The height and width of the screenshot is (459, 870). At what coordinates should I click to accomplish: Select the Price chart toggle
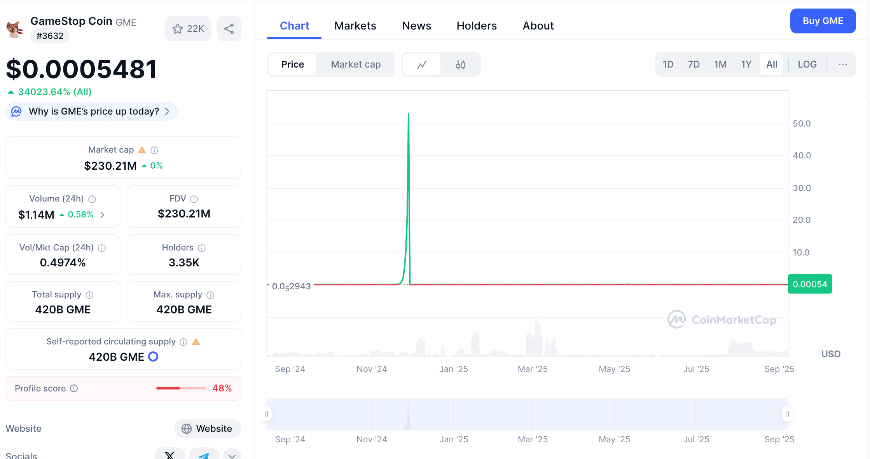[x=293, y=64]
